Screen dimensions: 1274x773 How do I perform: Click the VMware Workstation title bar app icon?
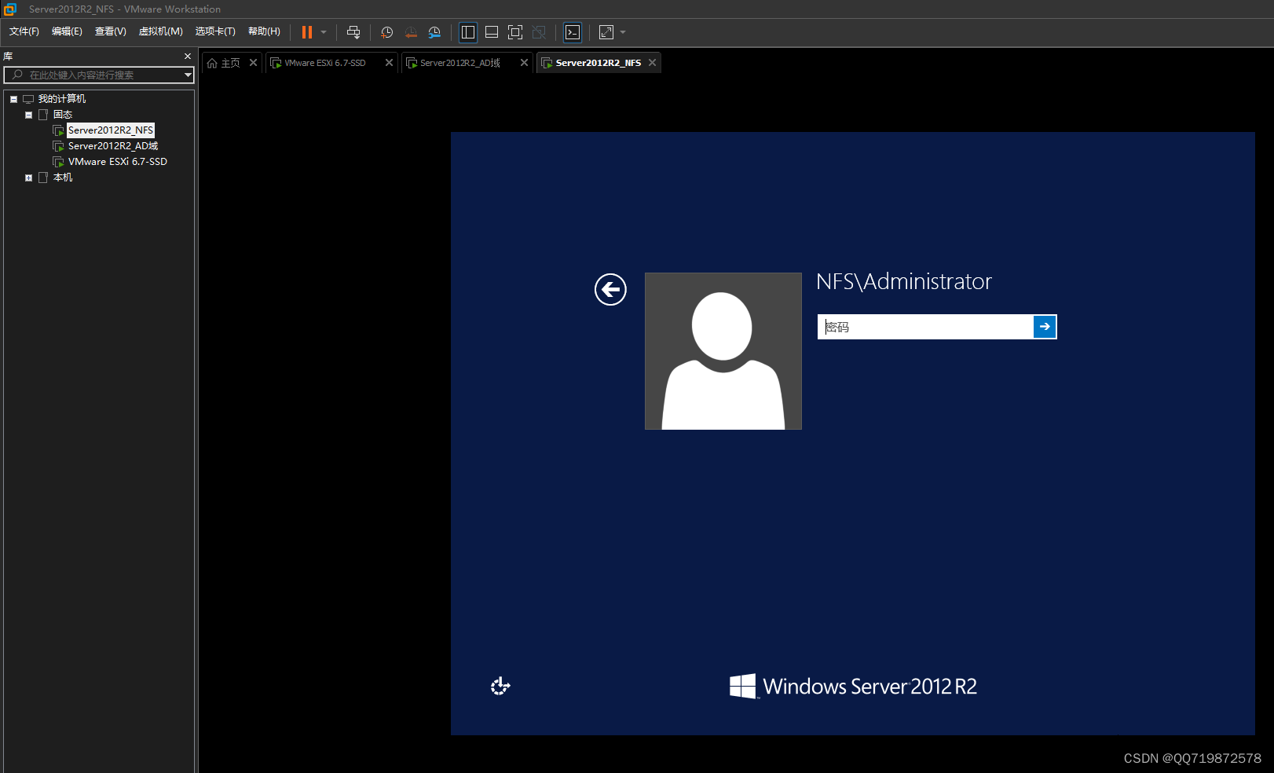(10, 9)
